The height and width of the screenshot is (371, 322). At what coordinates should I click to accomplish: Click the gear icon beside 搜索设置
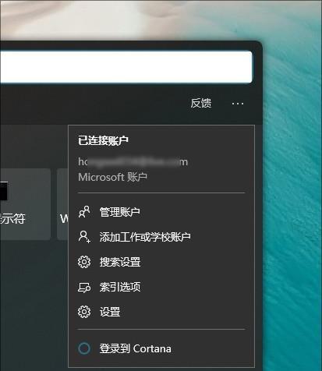[84, 262]
